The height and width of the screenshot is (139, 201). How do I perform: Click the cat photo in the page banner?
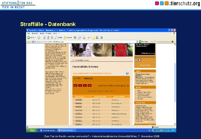[102, 50]
